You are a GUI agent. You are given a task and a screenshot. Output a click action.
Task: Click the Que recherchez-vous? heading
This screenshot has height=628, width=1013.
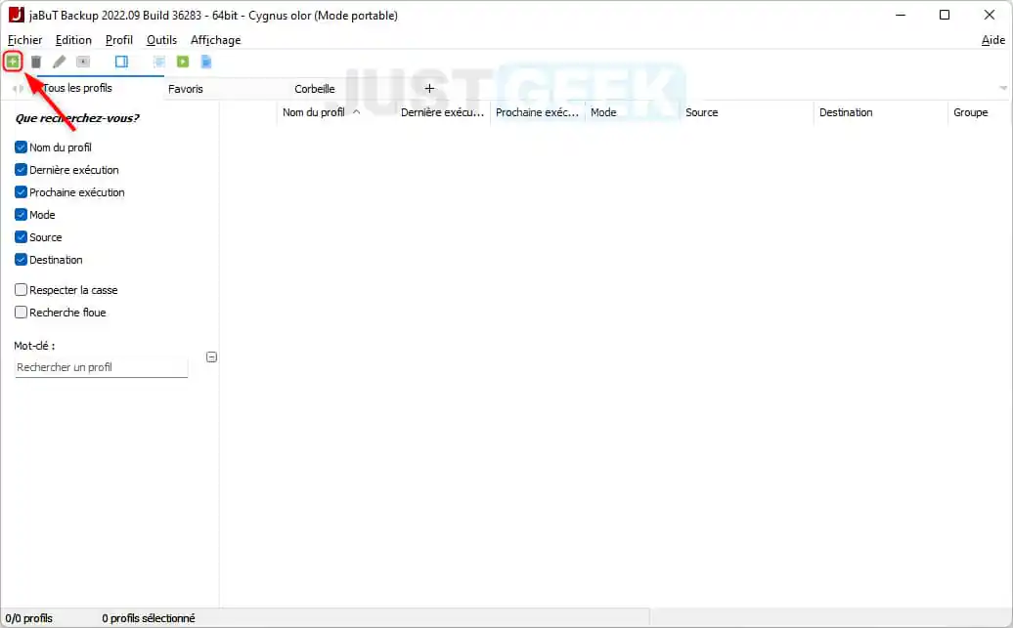77,118
